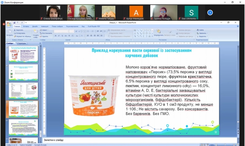
Task: Toggle center text alignment
Action: [91, 36]
